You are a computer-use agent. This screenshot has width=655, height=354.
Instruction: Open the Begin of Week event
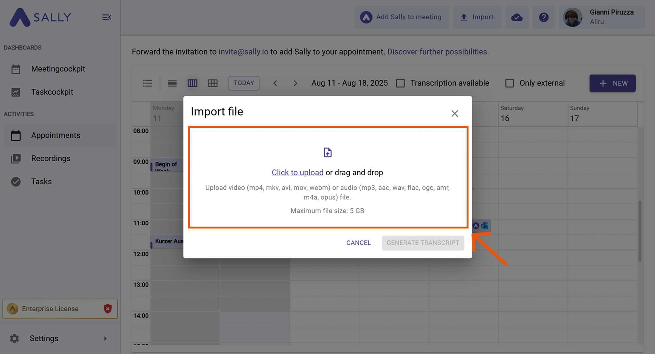(167, 165)
